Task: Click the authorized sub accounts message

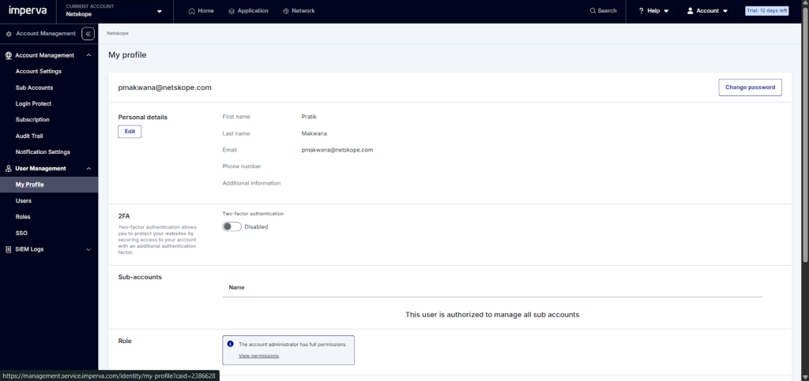Action: click(x=492, y=314)
